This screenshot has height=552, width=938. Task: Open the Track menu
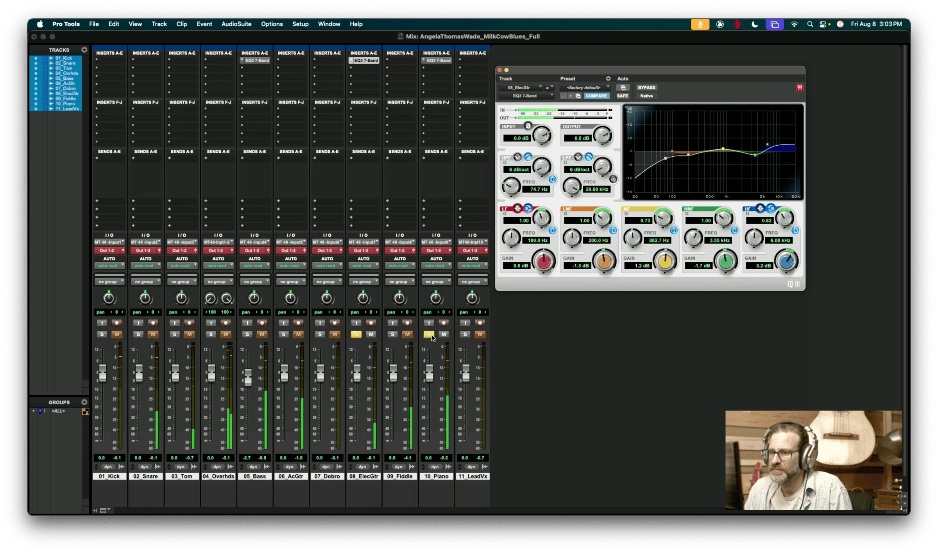159,24
